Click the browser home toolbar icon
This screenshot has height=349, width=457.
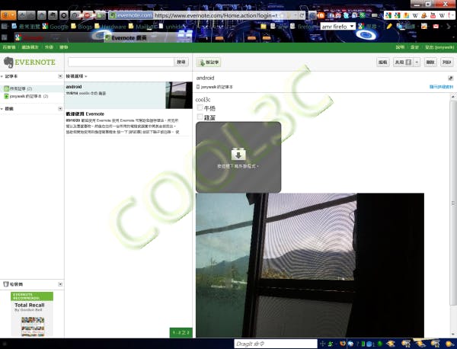(x=42, y=15)
